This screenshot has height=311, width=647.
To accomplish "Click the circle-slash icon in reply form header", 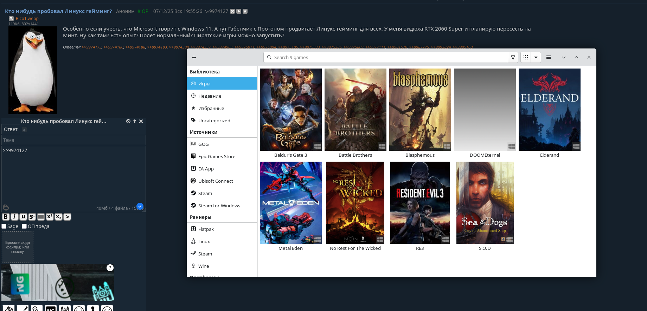I will (x=128, y=121).
